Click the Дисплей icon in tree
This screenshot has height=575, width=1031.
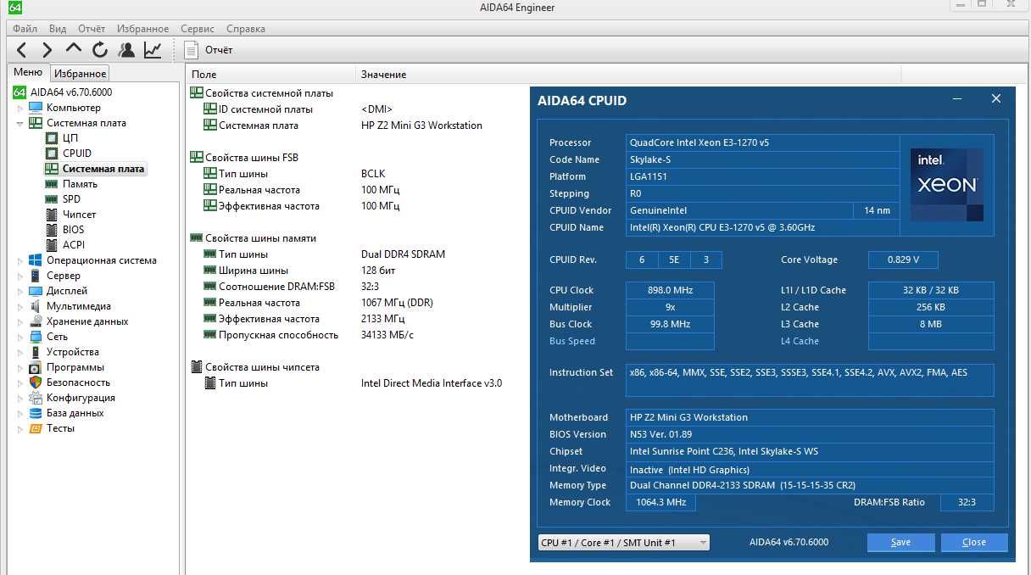(36, 291)
